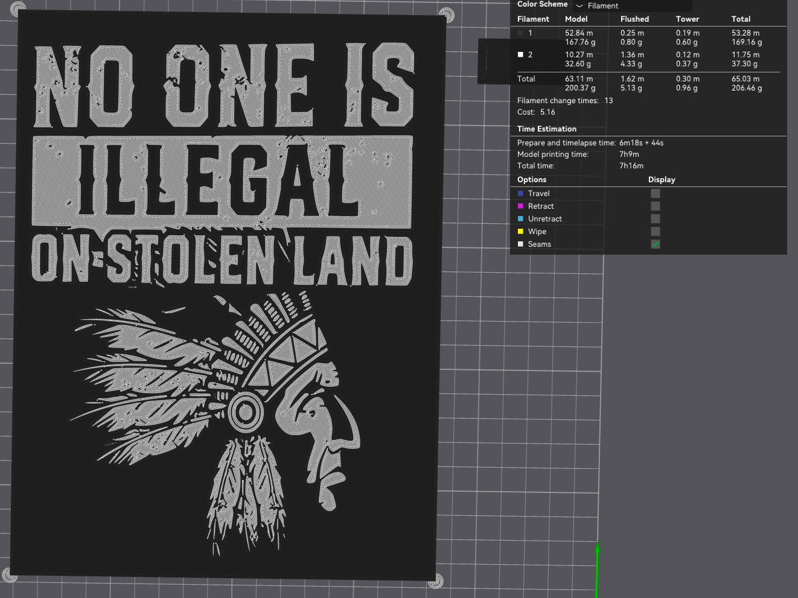Click the cyan Unretract color swatch
798x598 pixels.
click(520, 219)
